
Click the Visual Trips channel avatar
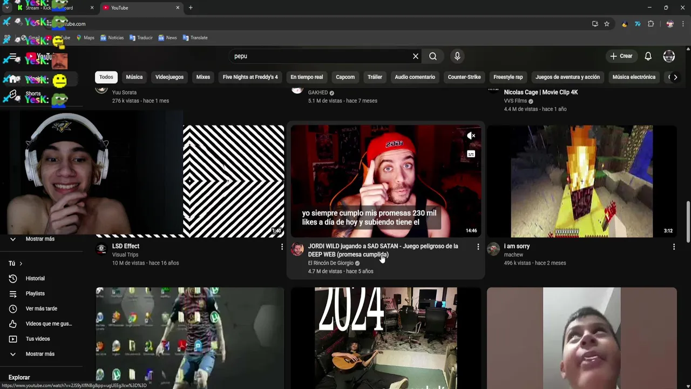(x=101, y=249)
